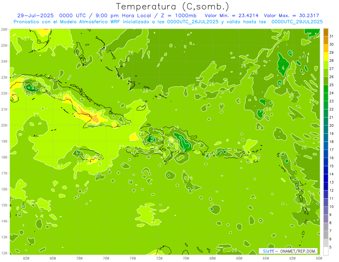Click the "78W" longitude axis label
Viewport: 339px width, 262px height.
coord(79,258)
